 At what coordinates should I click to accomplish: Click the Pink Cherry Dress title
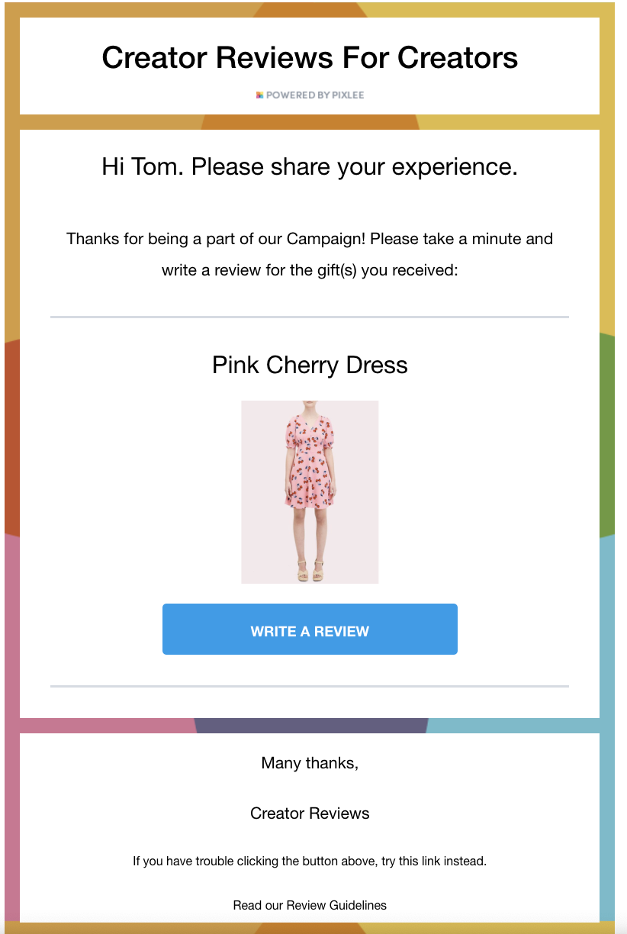point(310,365)
